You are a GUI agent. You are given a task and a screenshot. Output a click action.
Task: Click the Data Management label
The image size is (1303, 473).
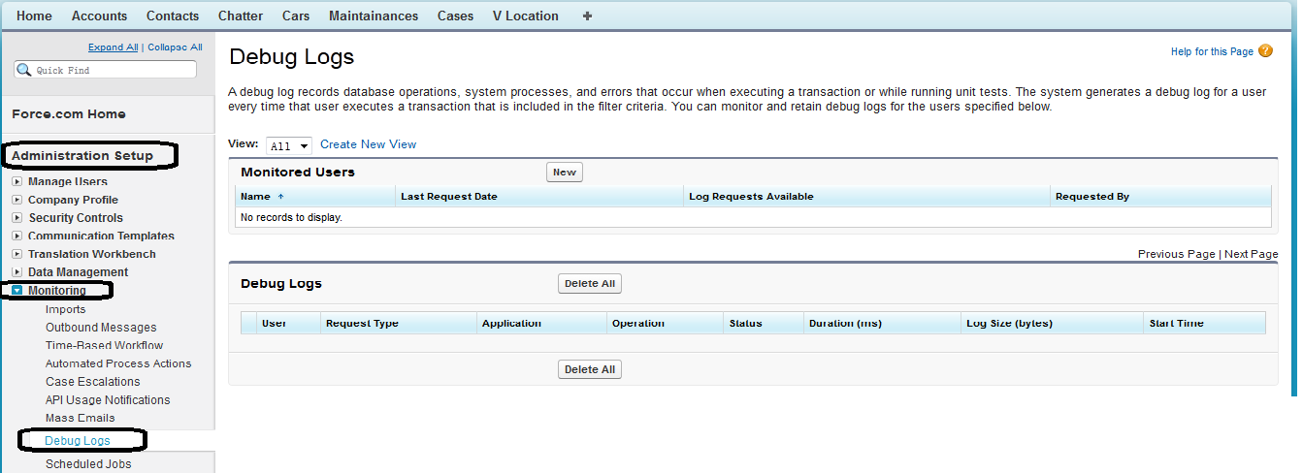pyautogui.click(x=78, y=272)
